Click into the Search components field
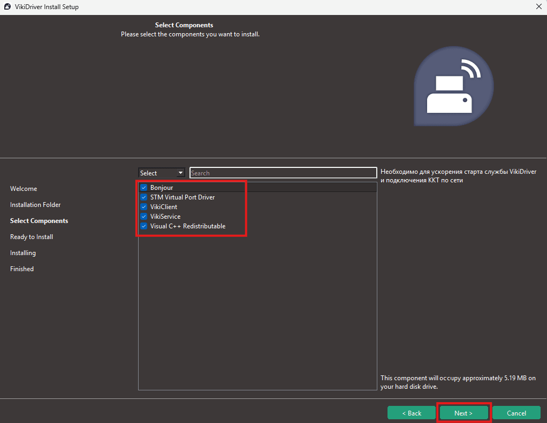 (x=283, y=173)
